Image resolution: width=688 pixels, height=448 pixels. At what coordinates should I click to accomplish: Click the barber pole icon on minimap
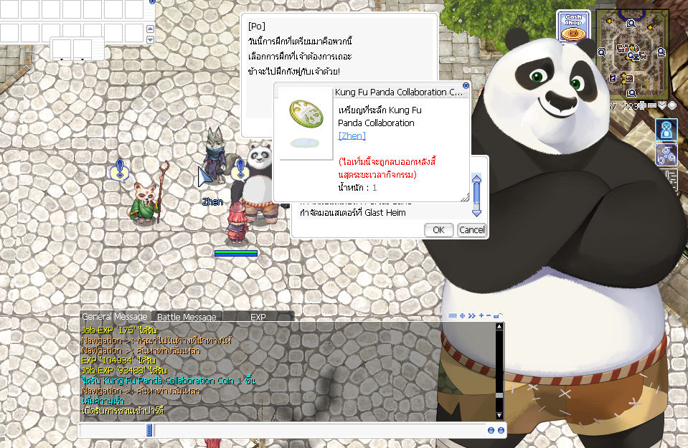[x=613, y=78]
